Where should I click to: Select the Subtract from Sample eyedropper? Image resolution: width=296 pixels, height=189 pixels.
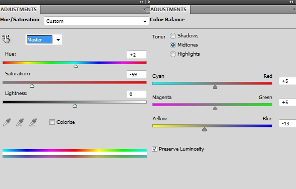pyautogui.click(x=33, y=122)
